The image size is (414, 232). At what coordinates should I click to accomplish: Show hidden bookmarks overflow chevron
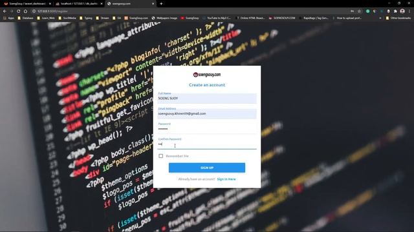click(x=380, y=18)
